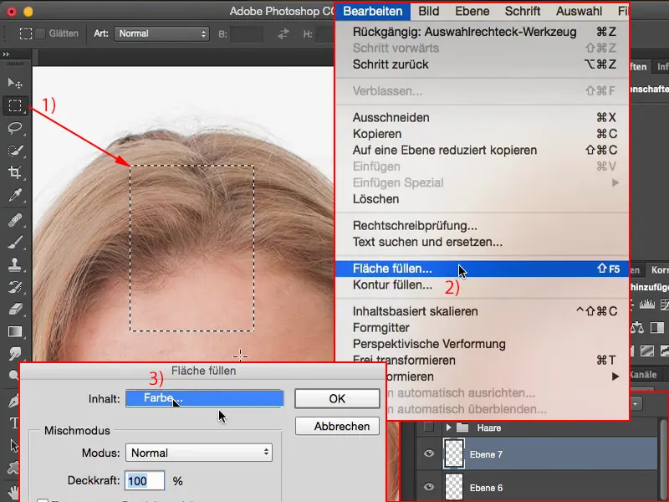669x502 pixels.
Task: Click the Ebene 7 layer thumbnail
Action: pos(453,453)
